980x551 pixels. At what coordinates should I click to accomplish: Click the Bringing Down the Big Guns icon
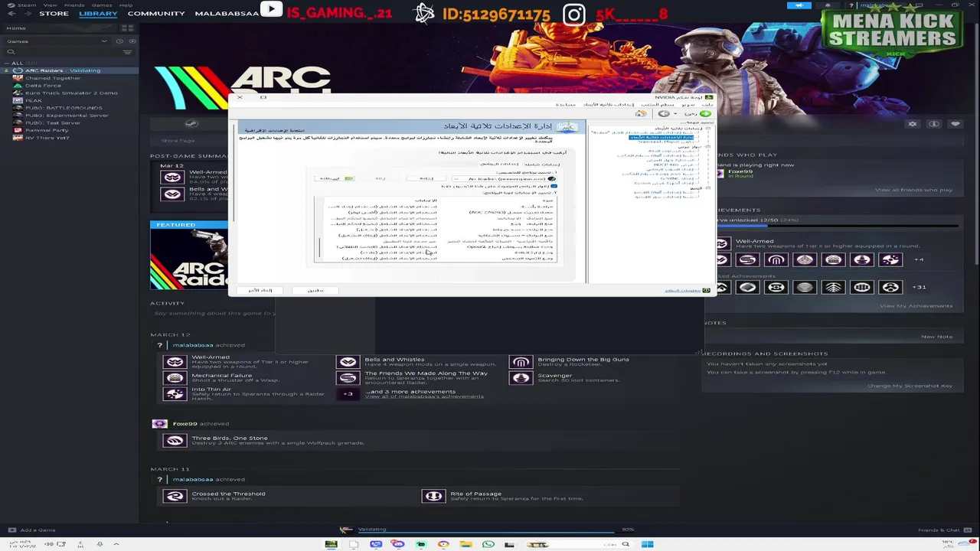click(x=521, y=361)
